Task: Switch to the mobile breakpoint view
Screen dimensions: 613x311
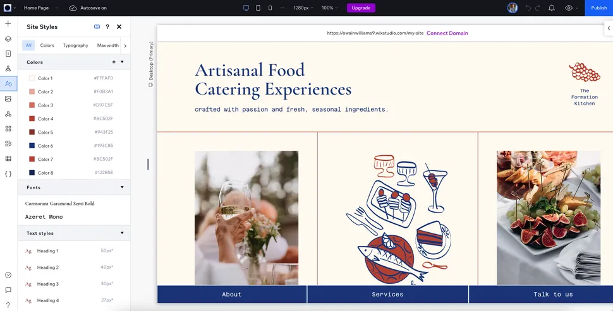Action: 270,8
